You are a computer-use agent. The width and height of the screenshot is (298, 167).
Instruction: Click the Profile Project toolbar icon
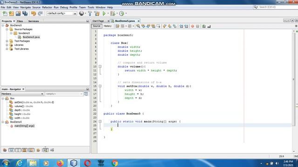tap(122, 13)
